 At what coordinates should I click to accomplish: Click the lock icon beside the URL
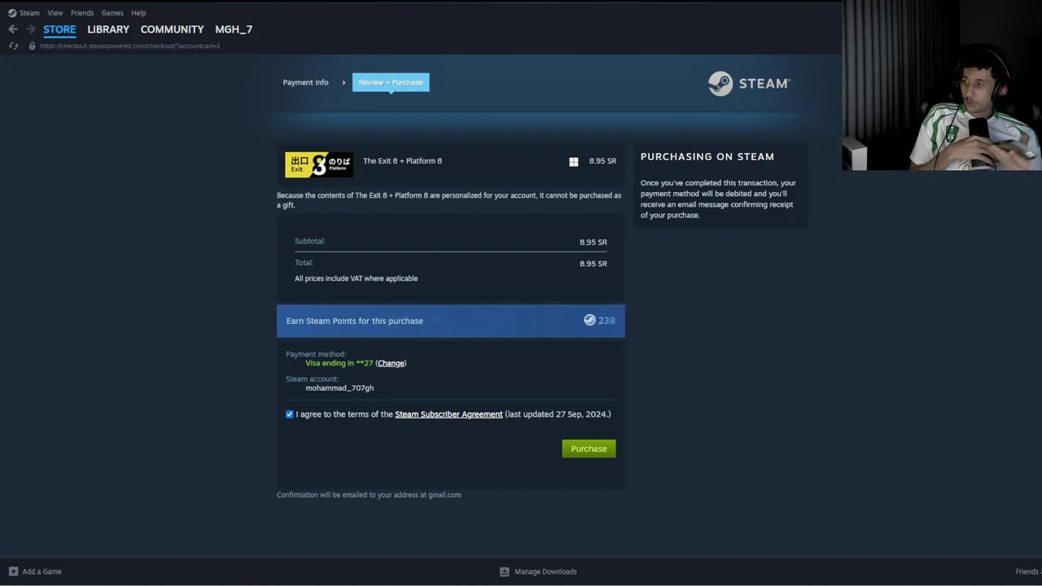pyautogui.click(x=32, y=46)
